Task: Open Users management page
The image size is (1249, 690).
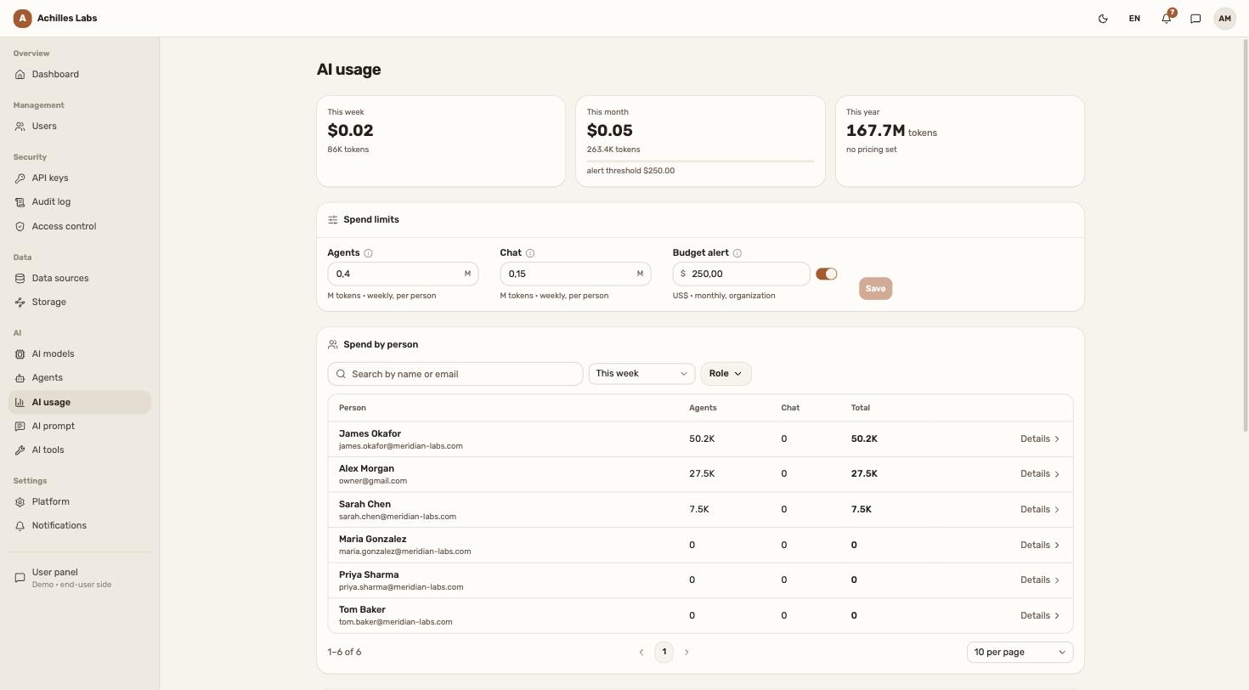Action: [x=80, y=126]
